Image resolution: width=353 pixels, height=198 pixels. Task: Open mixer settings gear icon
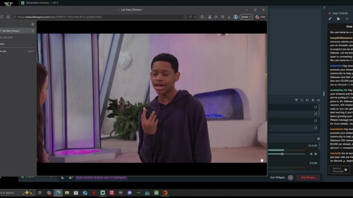(319, 139)
